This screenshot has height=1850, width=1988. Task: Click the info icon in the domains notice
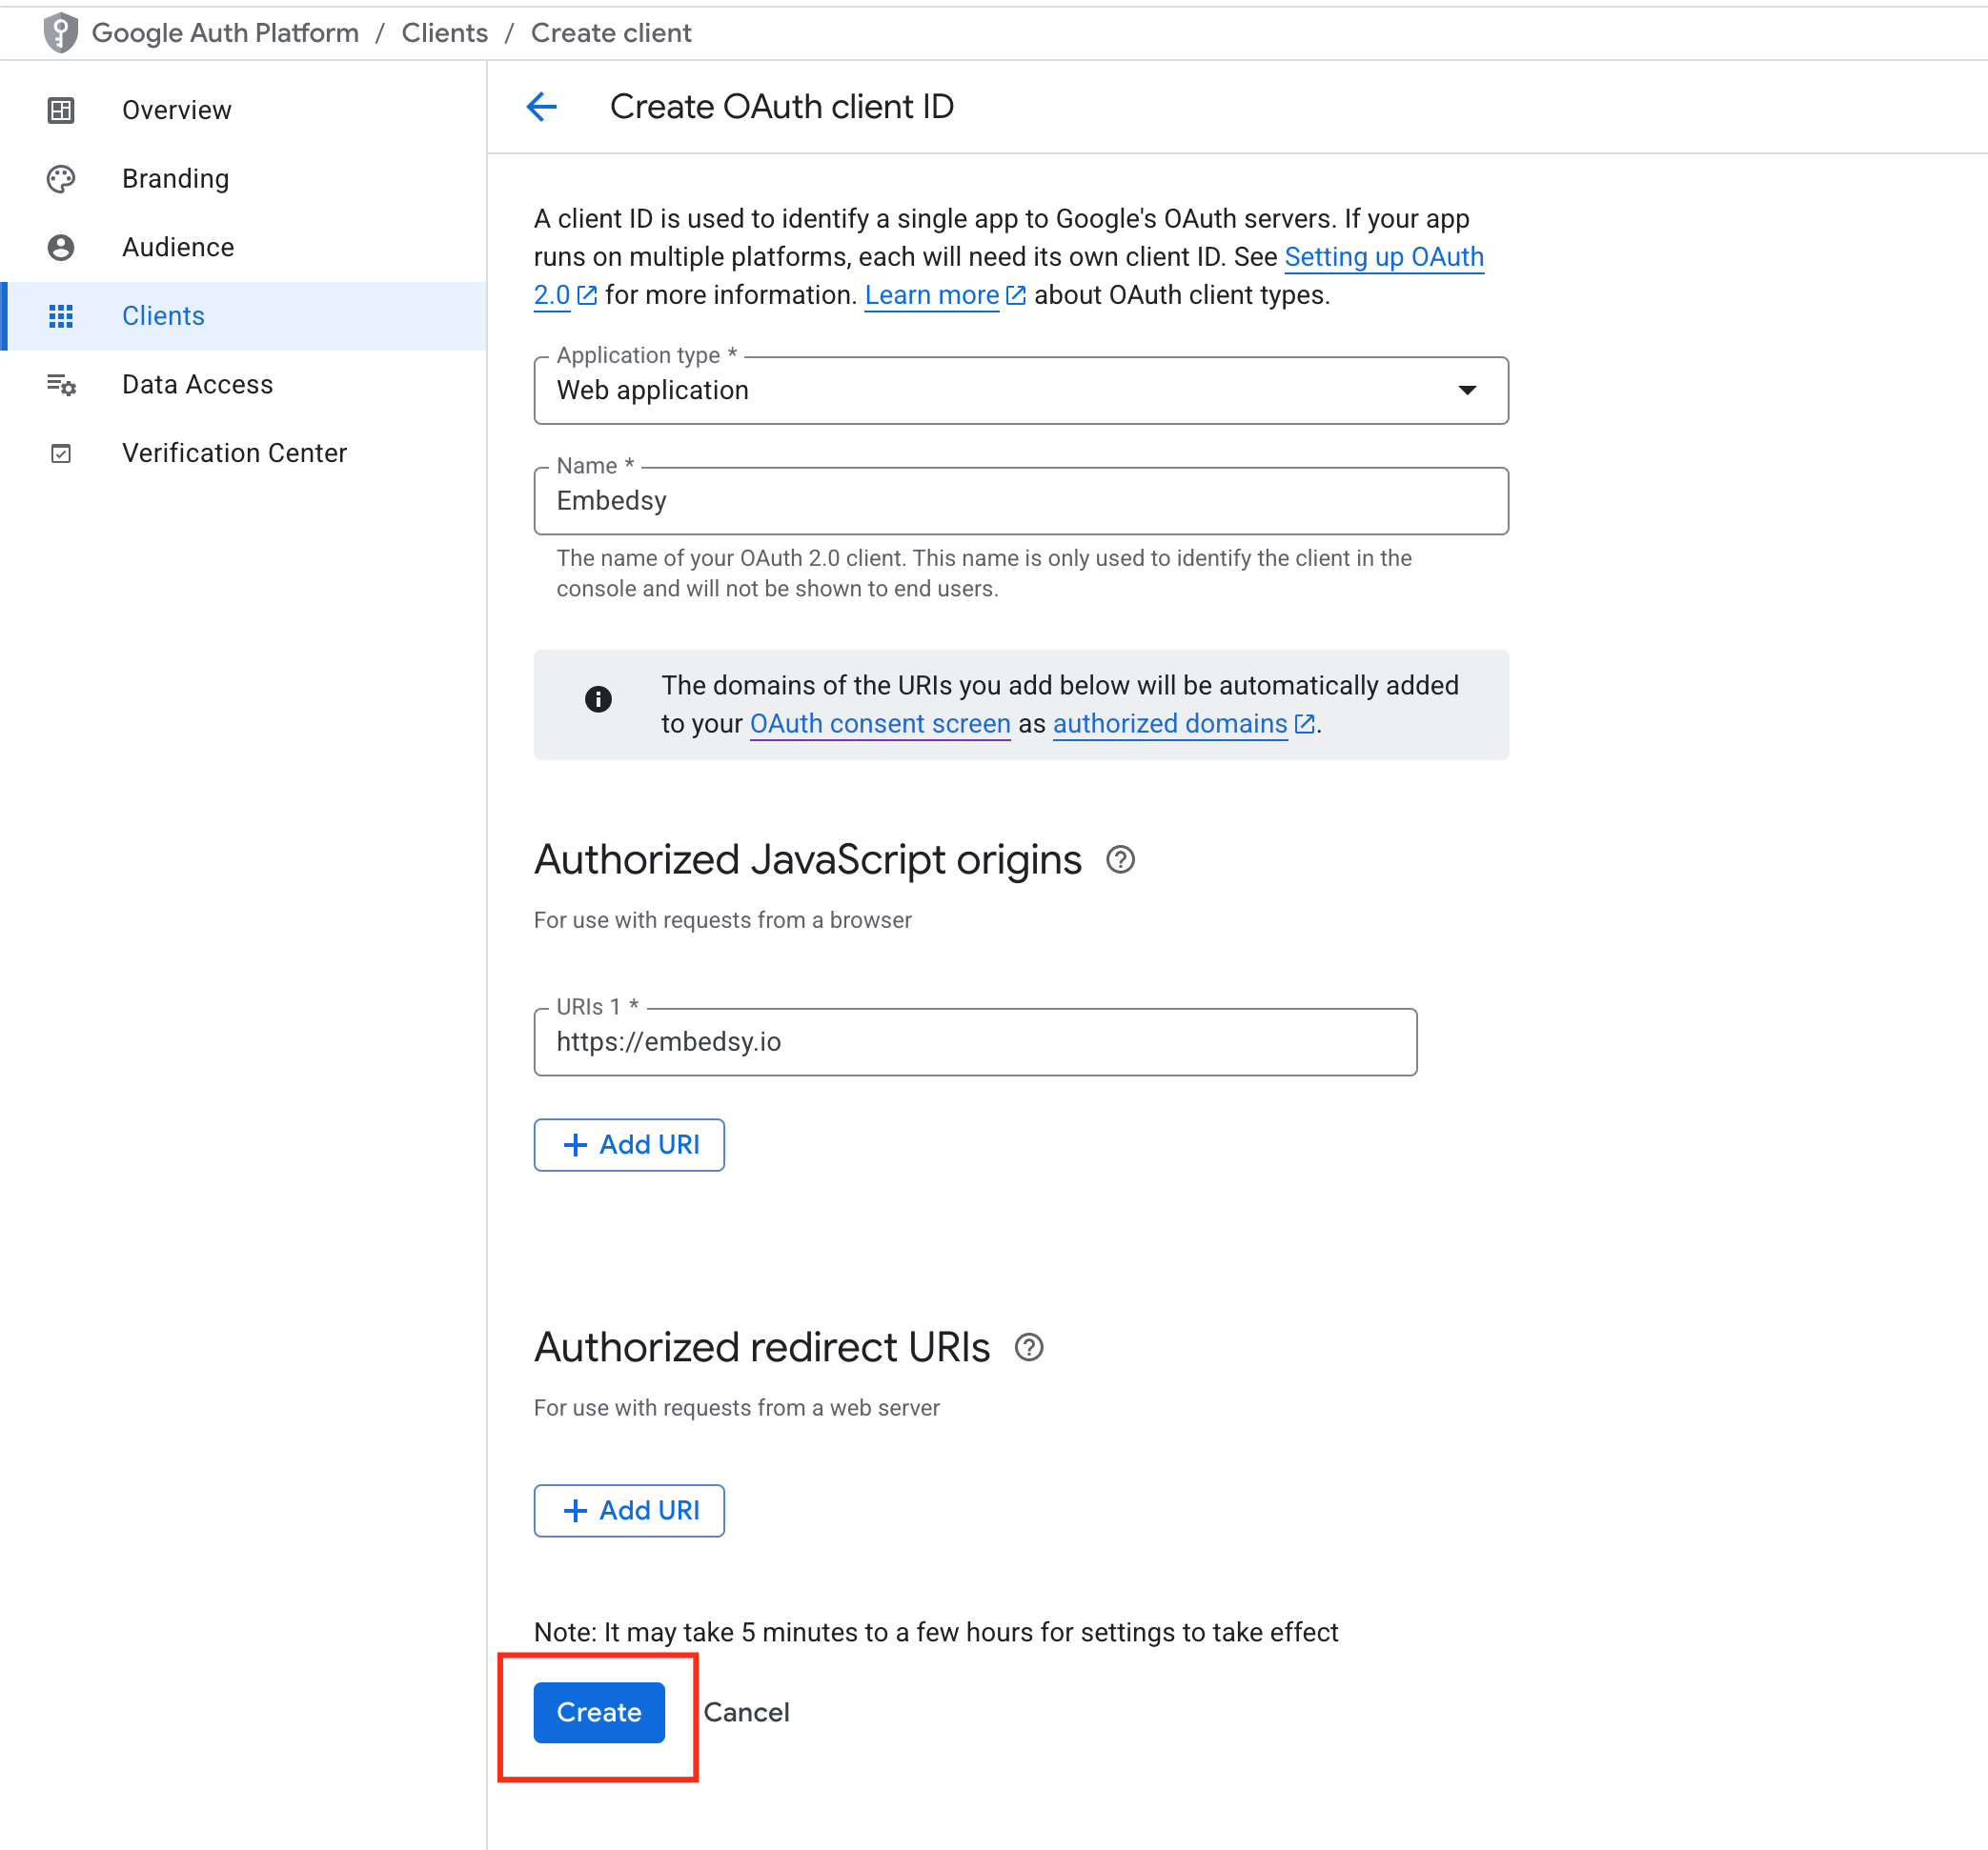(x=599, y=698)
